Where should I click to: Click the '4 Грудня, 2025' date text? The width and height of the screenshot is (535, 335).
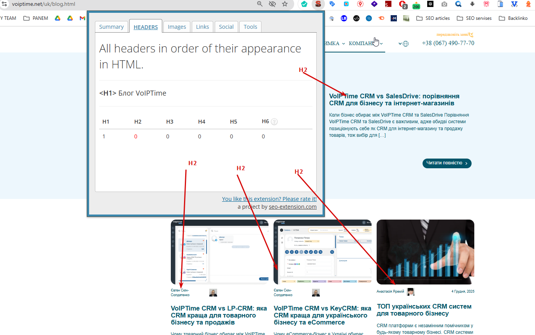[463, 291]
